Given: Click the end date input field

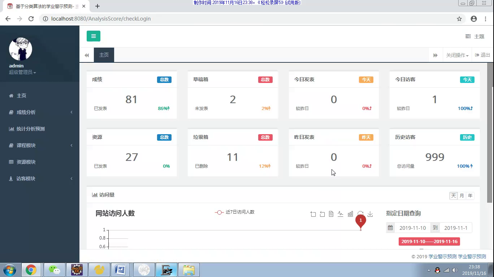Looking at the screenshot, I should (x=456, y=228).
